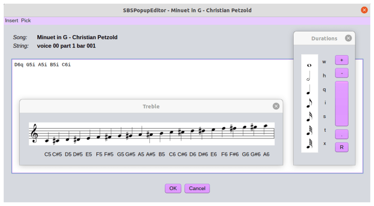Click the G5 note label
The width and height of the screenshot is (374, 206).
point(121,154)
